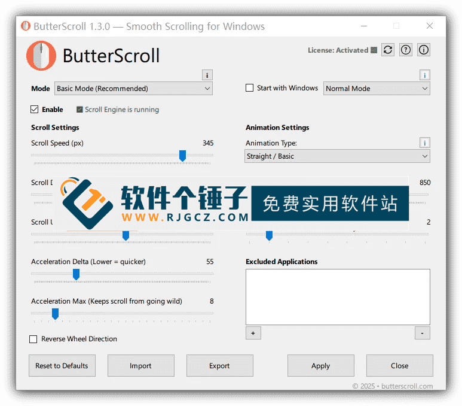Expand the Straight / Basic animation dropdown
Screen dimensions: 462x406
(337, 156)
